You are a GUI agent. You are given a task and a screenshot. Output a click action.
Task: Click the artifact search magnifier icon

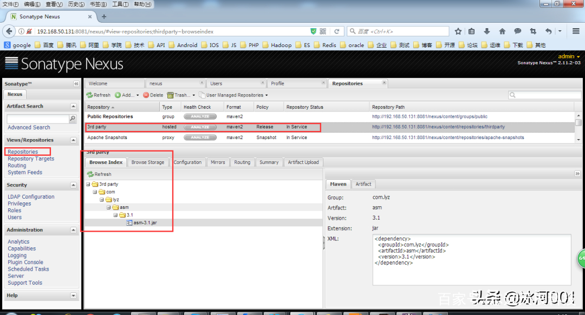click(73, 119)
